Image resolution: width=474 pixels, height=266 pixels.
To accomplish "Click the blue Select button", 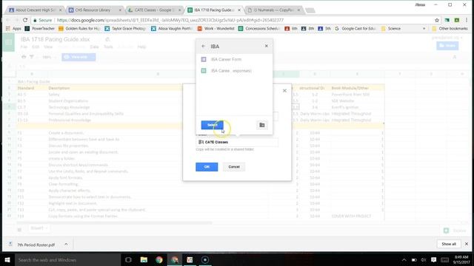I will 213,125.
